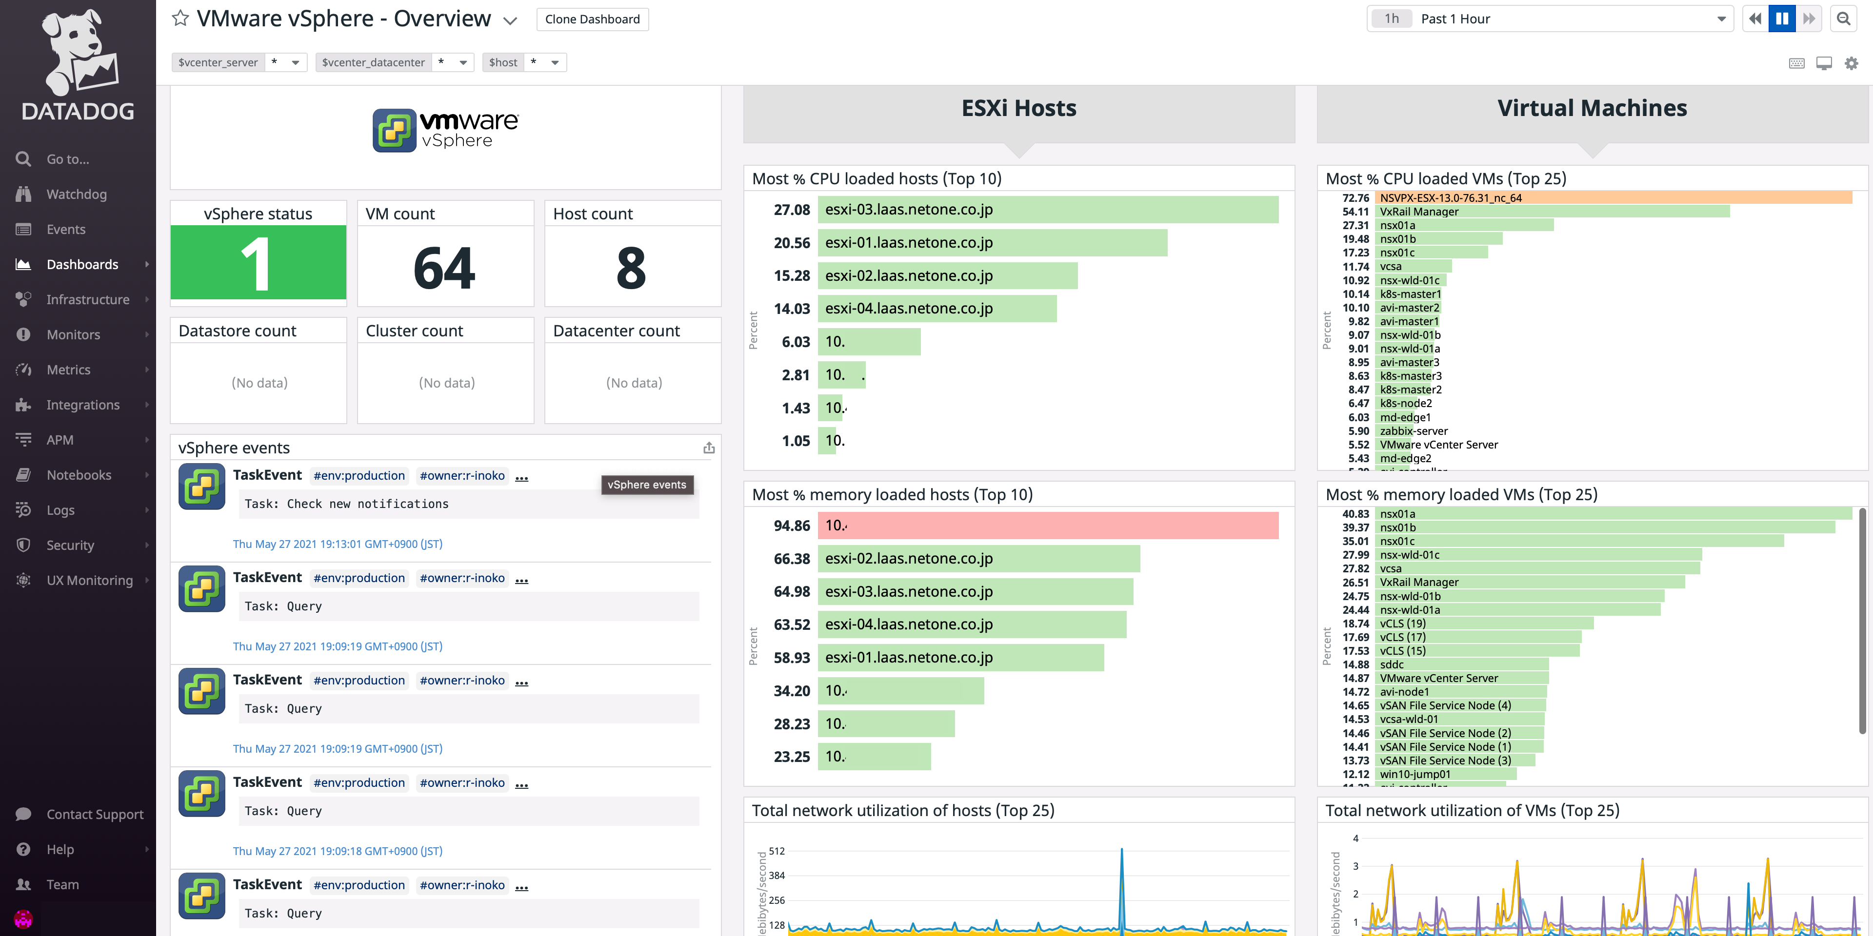
Task: Star the VMware vSphere Overview dashboard
Action: coord(180,19)
